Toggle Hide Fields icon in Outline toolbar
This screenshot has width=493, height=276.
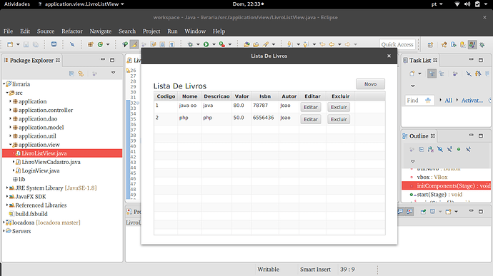click(x=440, y=150)
